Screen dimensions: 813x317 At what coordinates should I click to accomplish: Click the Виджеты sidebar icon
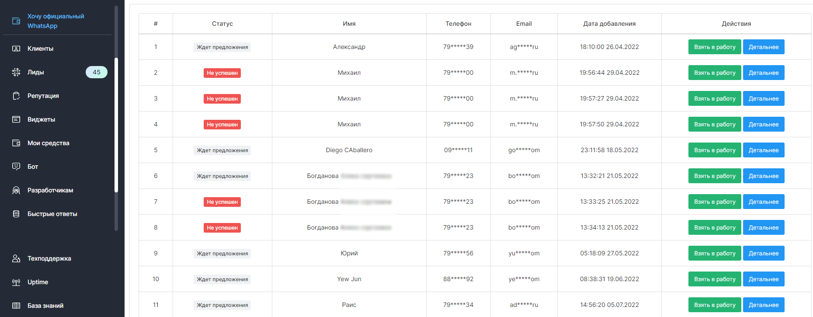(x=16, y=119)
